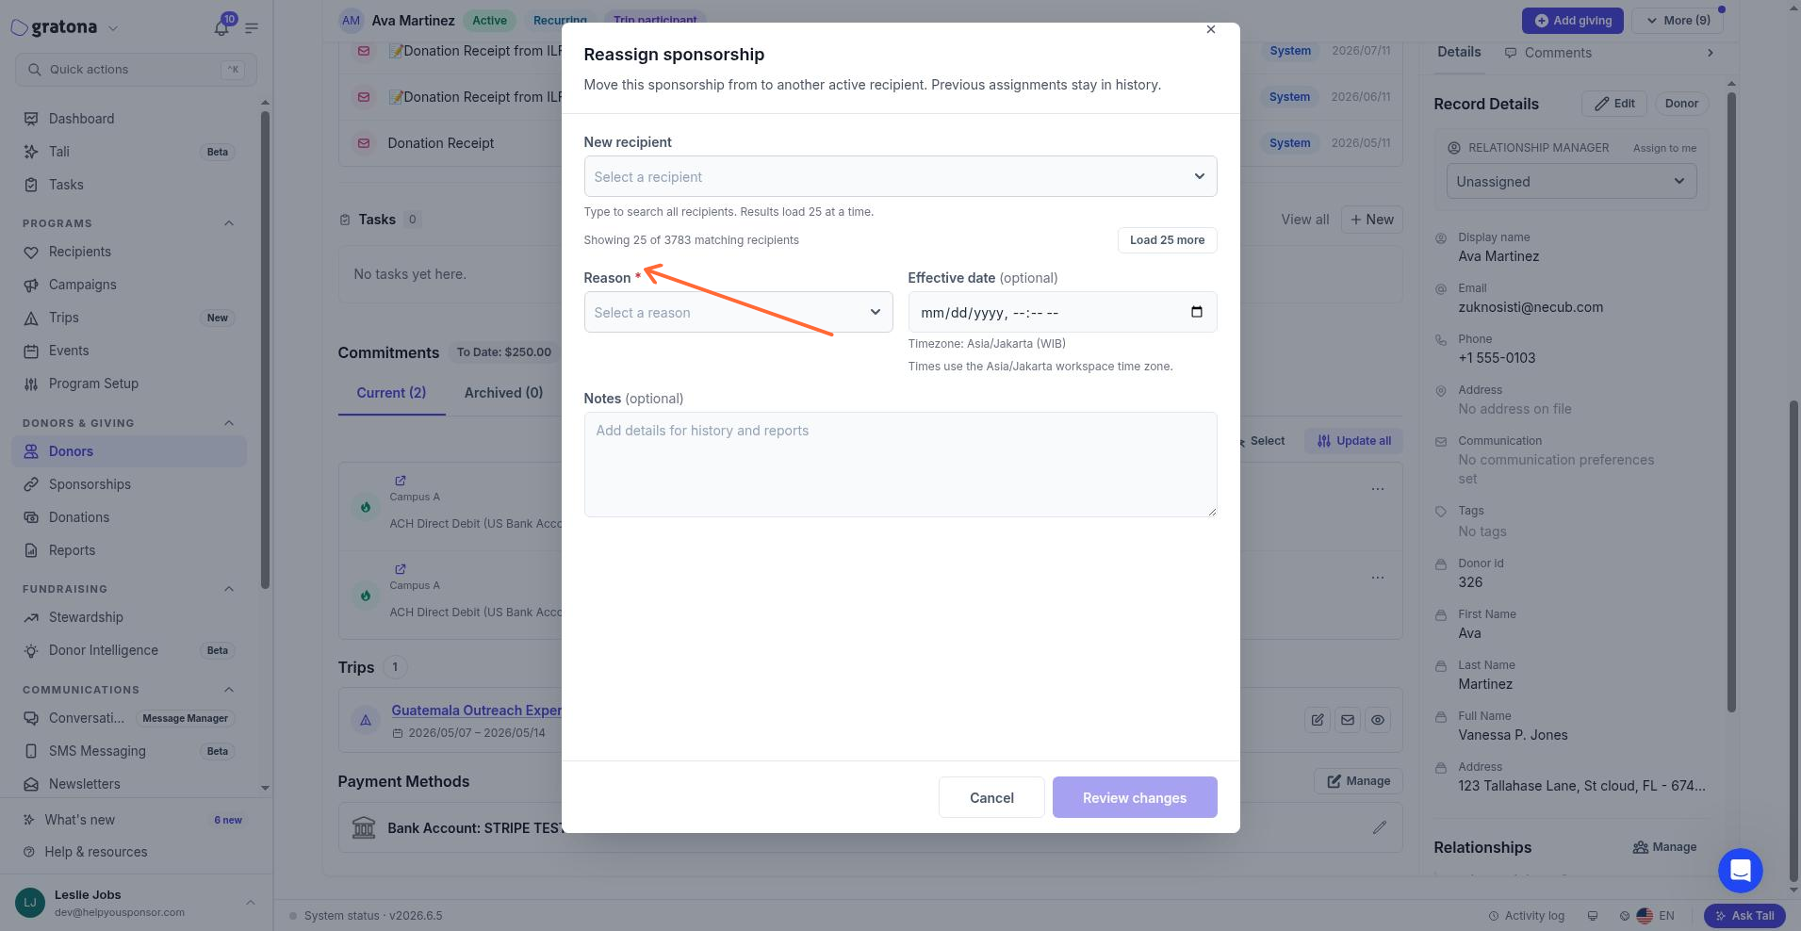The width and height of the screenshot is (1801, 931).
Task: Collapse the Communications section
Action: pyautogui.click(x=229, y=690)
